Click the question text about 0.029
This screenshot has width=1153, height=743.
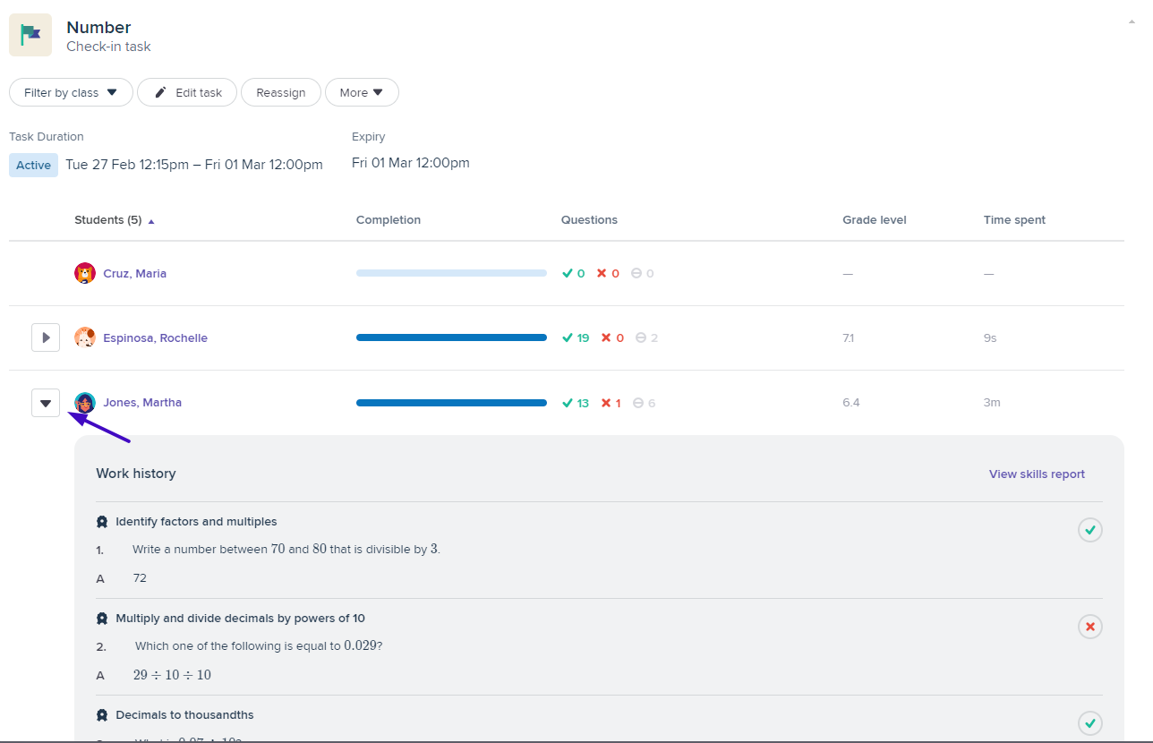259,645
